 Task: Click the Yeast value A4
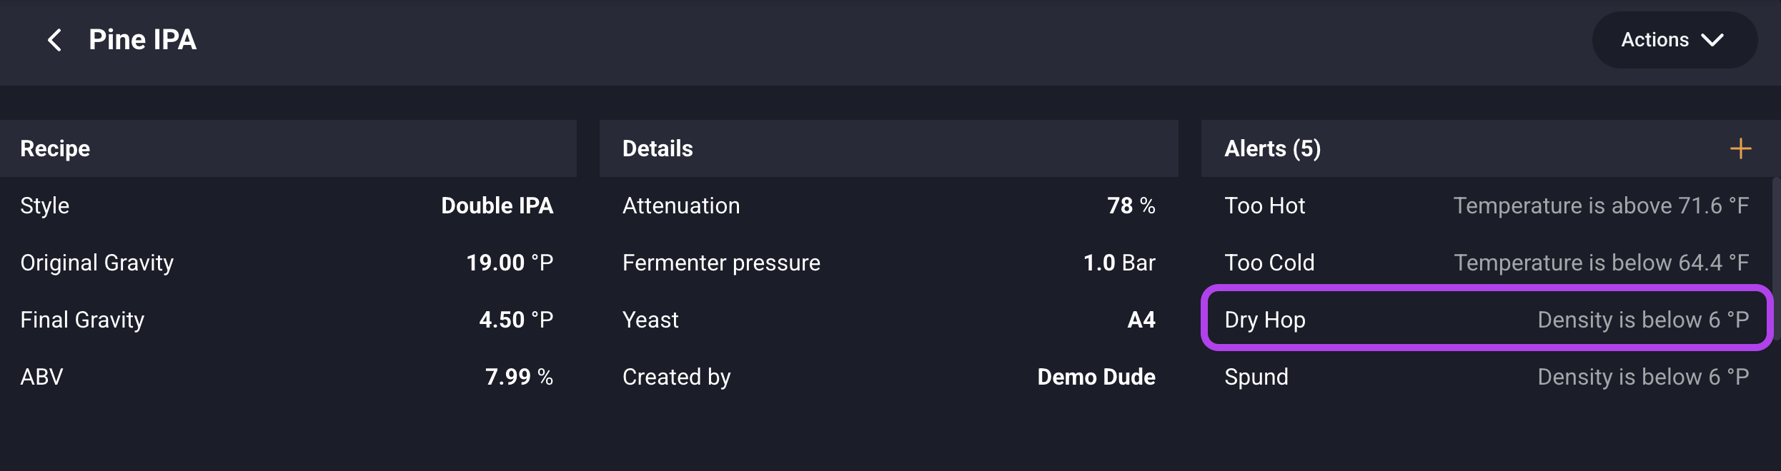click(1141, 320)
